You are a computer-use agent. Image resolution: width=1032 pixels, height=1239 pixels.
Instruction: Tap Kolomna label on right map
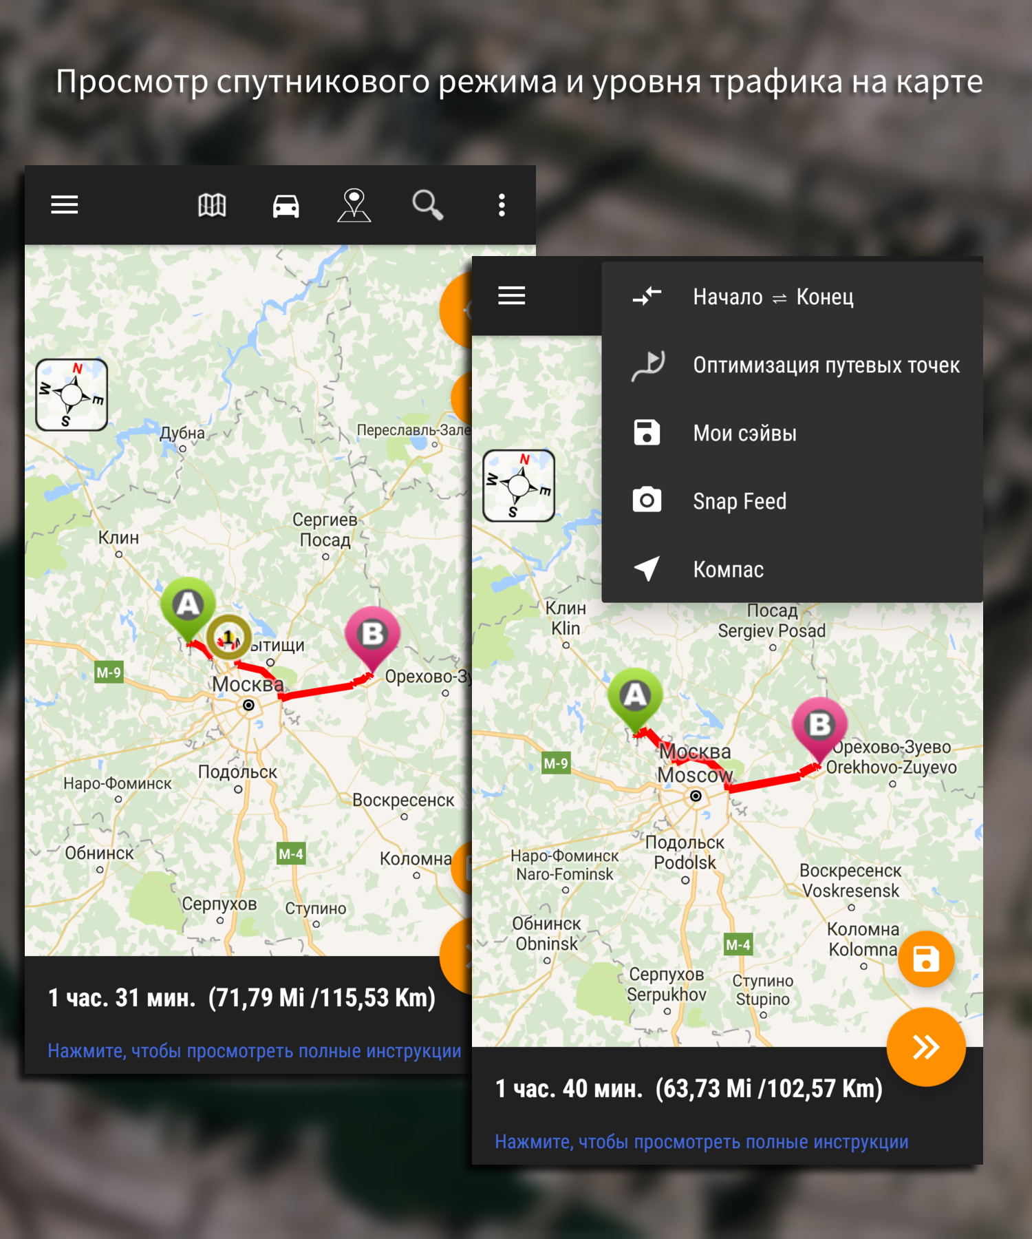click(x=863, y=950)
